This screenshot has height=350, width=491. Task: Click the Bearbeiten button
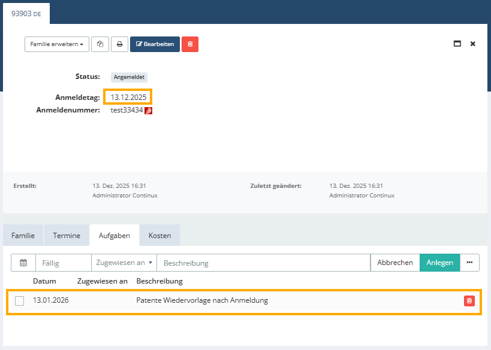pyautogui.click(x=155, y=44)
